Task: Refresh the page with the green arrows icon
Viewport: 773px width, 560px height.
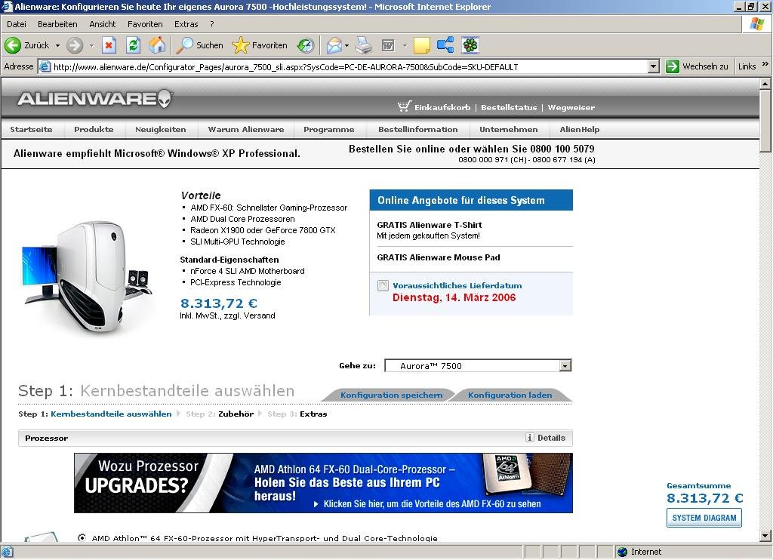Action: coord(133,45)
